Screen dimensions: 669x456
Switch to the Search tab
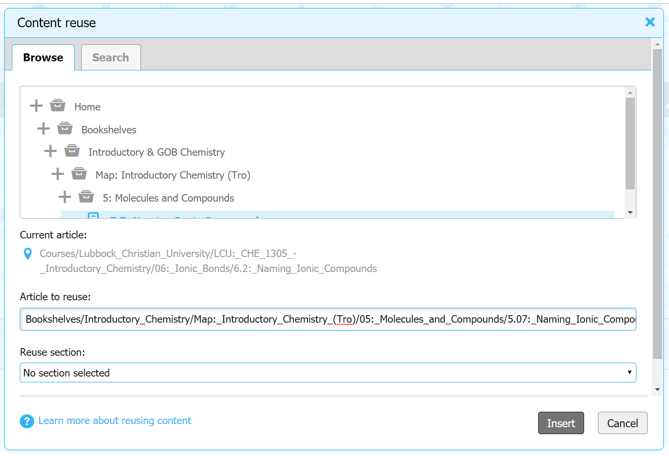point(111,58)
